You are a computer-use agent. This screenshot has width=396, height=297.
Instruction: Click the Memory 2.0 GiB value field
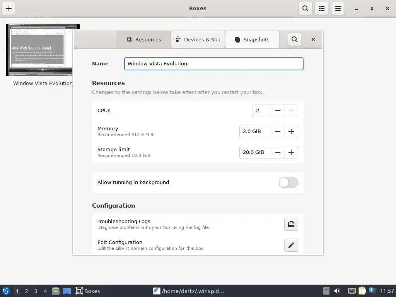[x=255, y=131]
